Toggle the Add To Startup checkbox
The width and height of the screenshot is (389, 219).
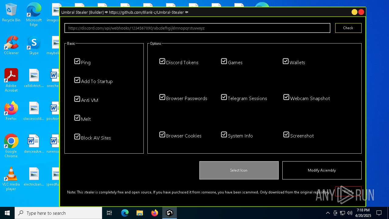[77, 80]
